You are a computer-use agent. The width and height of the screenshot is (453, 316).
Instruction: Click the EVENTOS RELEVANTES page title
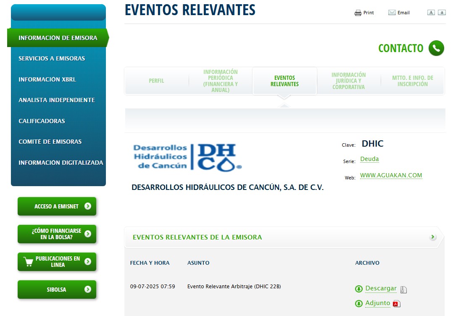pyautogui.click(x=190, y=10)
